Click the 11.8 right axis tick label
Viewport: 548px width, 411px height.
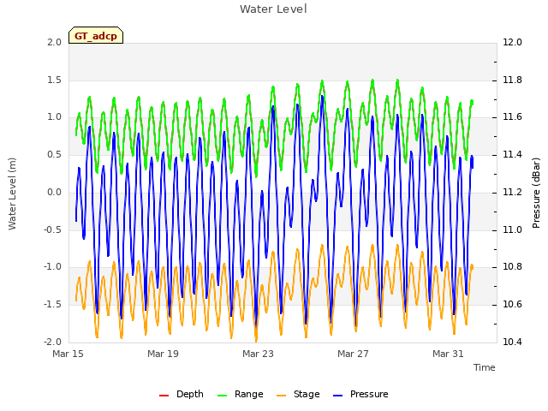512,80
